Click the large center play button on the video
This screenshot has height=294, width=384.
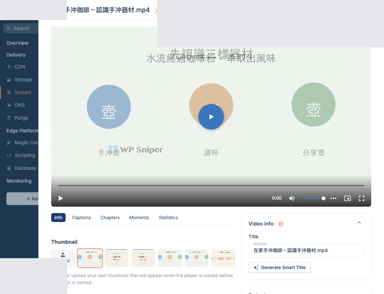click(211, 117)
